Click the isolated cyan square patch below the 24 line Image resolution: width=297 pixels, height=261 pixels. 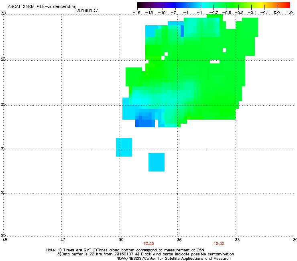tap(157, 162)
